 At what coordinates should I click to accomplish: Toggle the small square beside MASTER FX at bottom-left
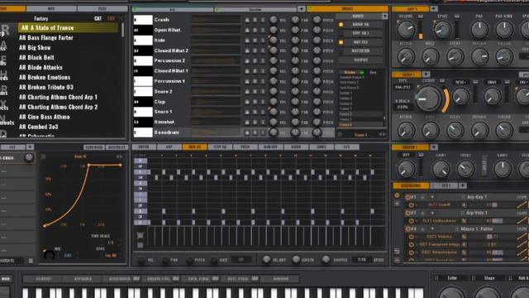31,261
